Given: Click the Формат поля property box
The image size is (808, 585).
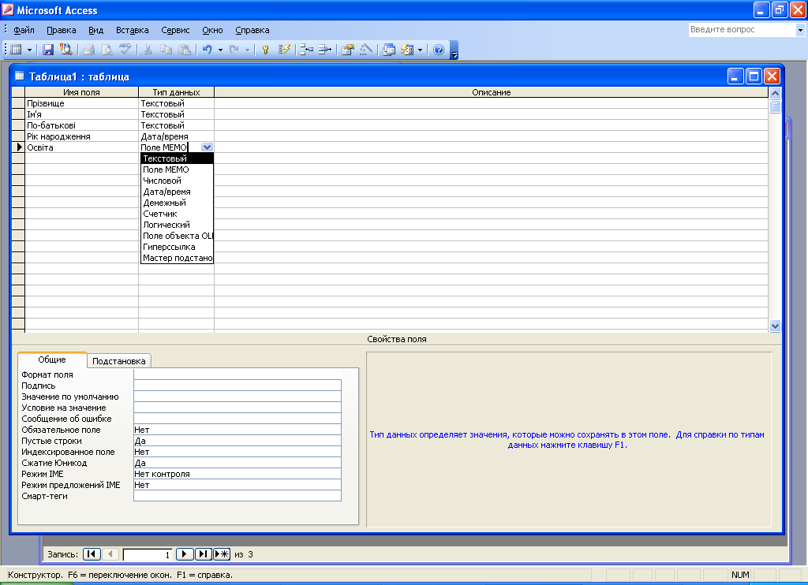Looking at the screenshot, I should (x=238, y=374).
